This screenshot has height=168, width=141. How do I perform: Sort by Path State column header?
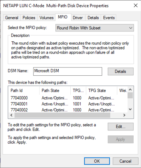(55, 91)
